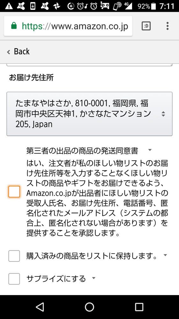Tap the alarm clock status bar icon
Viewport: 179px width, 319px height.
[x=94, y=6]
